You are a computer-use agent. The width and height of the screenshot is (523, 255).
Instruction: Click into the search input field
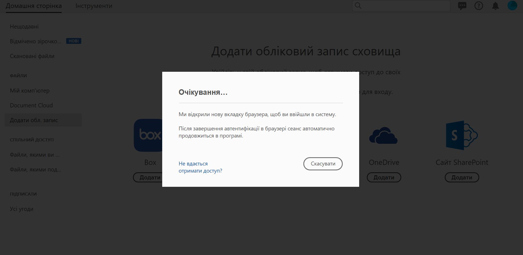pyautogui.click(x=401, y=6)
